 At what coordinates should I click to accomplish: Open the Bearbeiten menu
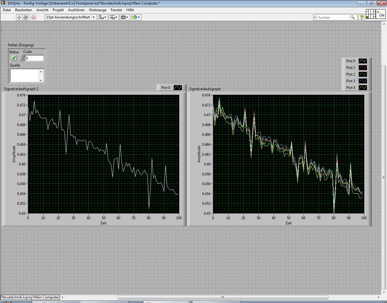[24, 10]
